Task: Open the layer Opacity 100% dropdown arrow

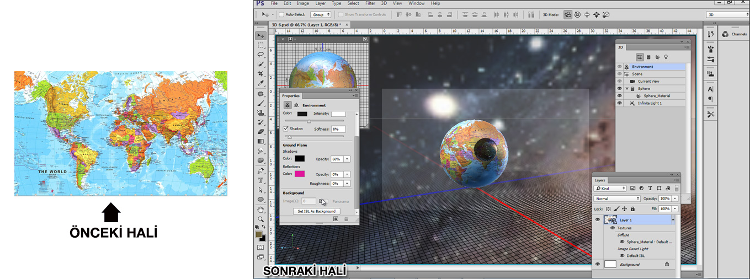Action: 674,198
